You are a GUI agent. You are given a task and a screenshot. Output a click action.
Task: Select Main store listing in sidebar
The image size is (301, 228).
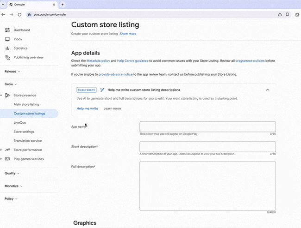click(26, 104)
